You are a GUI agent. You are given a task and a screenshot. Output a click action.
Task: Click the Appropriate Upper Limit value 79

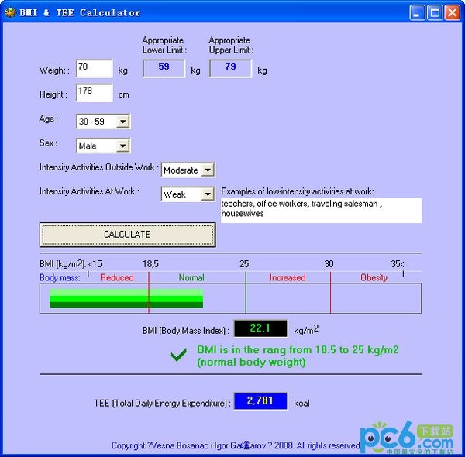pos(230,68)
